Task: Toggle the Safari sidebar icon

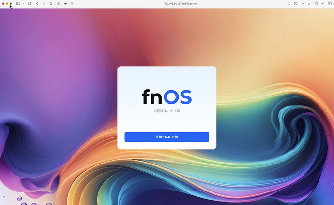Action: 18,3
